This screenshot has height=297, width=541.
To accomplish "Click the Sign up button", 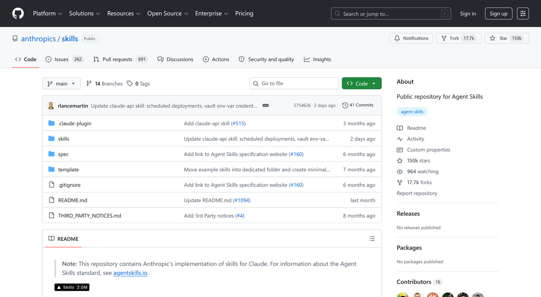I will (x=499, y=13).
